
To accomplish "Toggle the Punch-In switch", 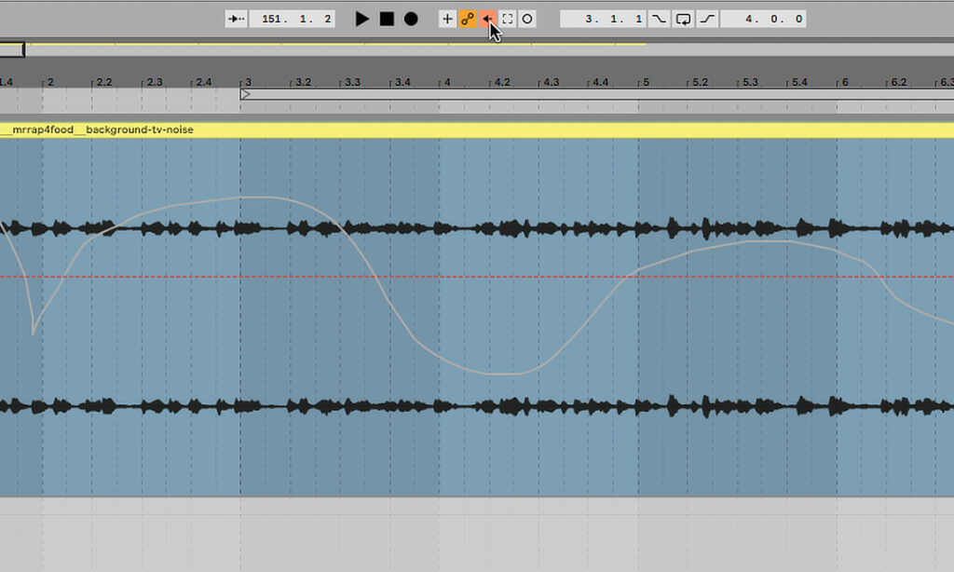I will (659, 19).
